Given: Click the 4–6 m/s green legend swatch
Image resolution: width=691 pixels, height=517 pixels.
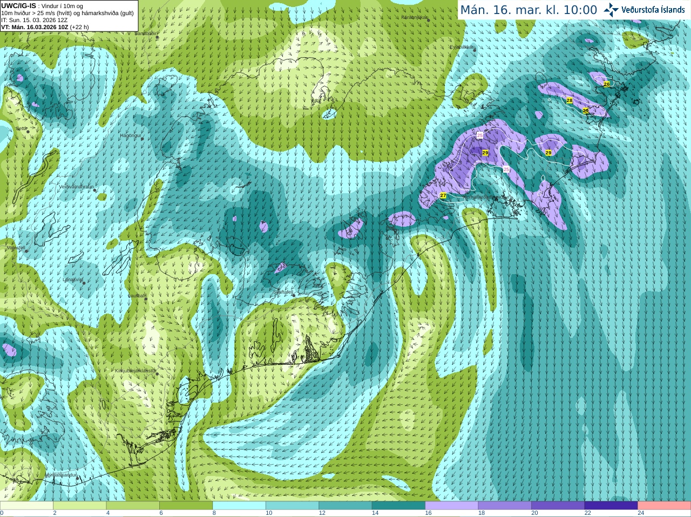Looking at the screenshot, I should tap(133, 506).
